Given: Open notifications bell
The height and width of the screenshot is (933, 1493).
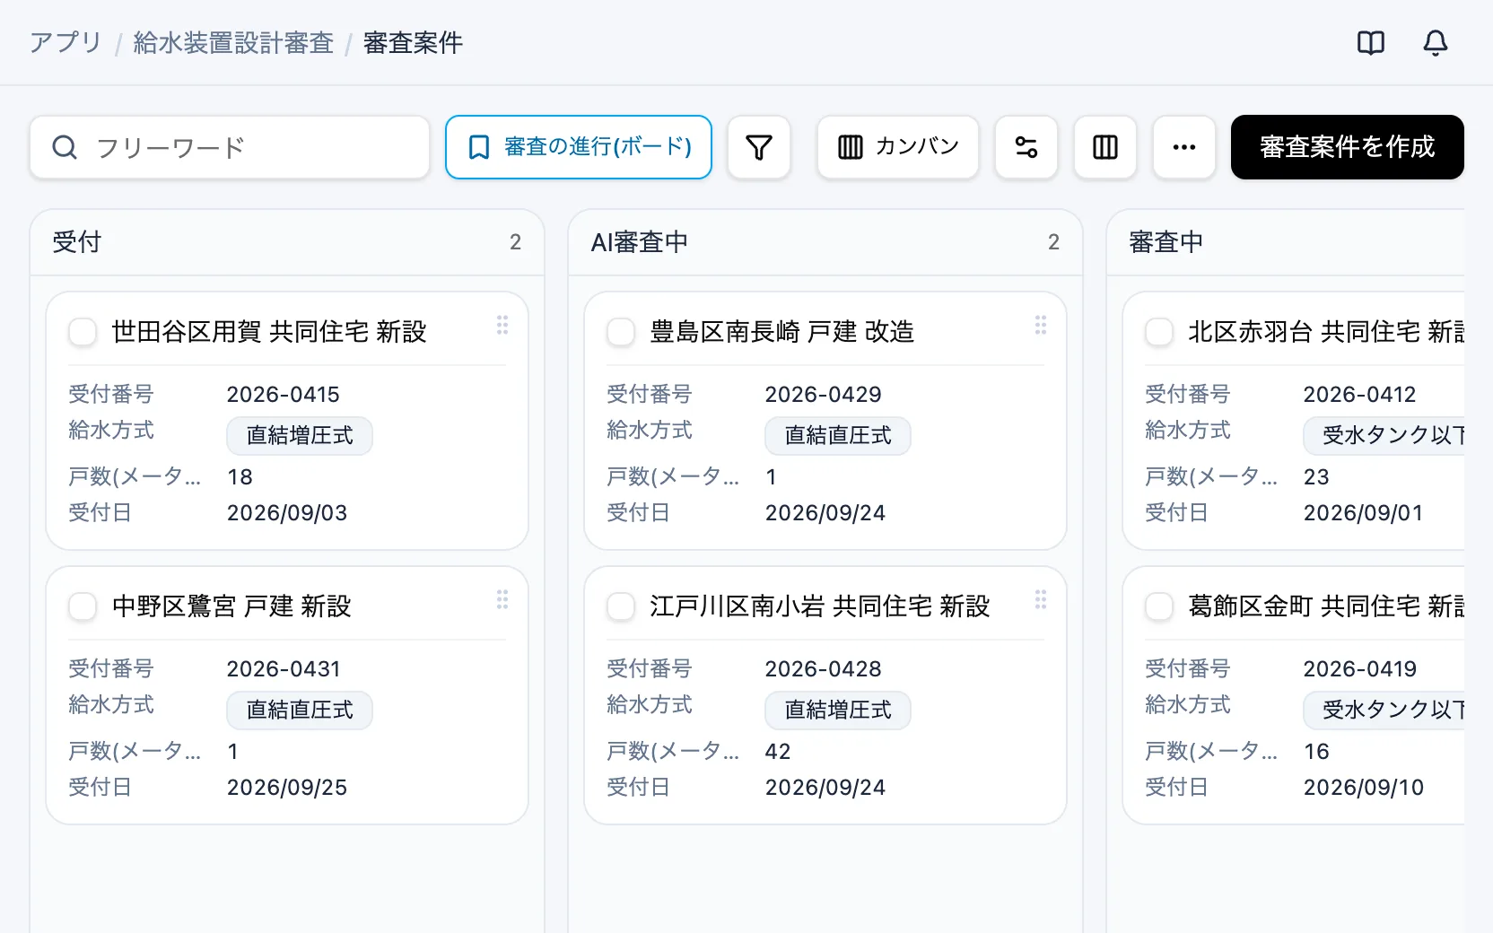Looking at the screenshot, I should tap(1435, 42).
